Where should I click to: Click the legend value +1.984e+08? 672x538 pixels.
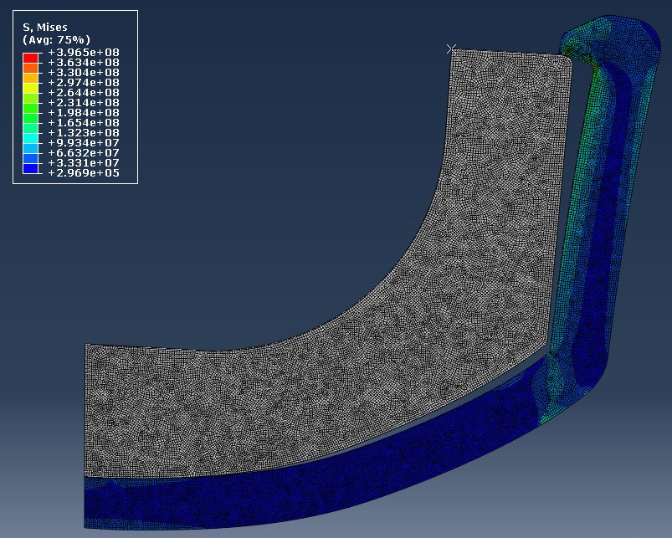coord(84,113)
